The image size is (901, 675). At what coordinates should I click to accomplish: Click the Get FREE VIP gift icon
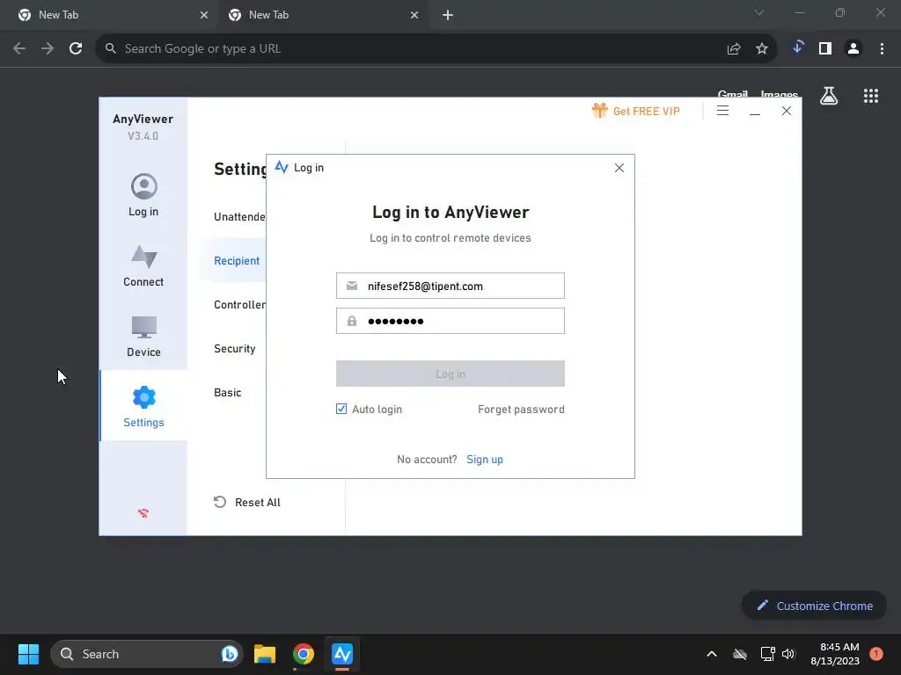click(x=599, y=110)
